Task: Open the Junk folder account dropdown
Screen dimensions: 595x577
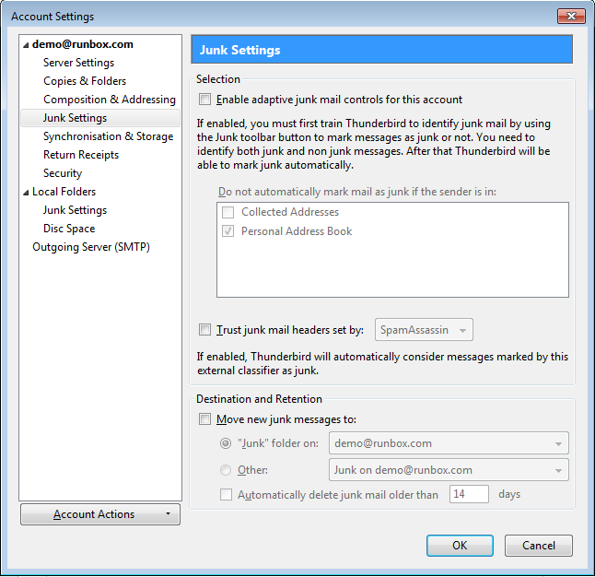Action: click(449, 443)
